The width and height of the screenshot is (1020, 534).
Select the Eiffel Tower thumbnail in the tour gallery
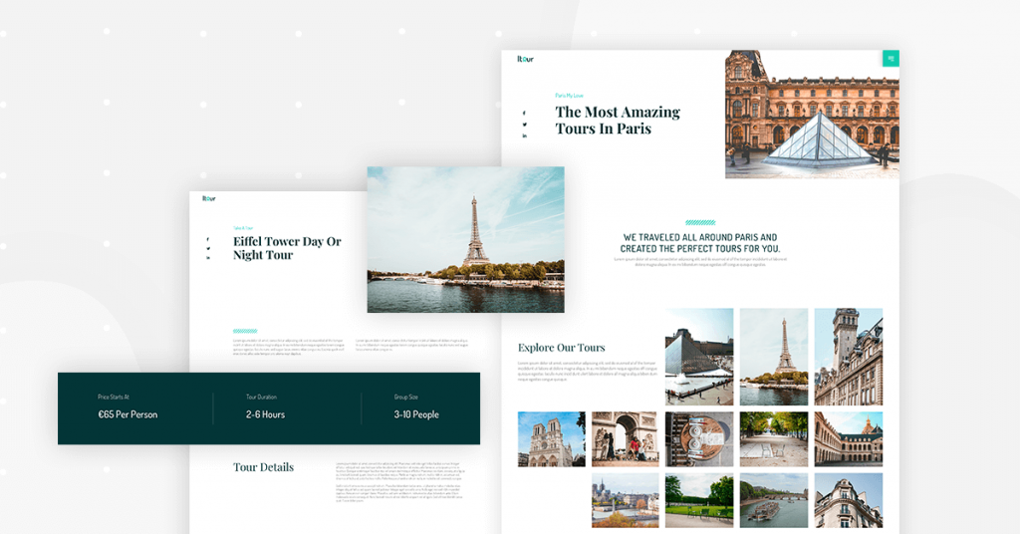pos(774,343)
